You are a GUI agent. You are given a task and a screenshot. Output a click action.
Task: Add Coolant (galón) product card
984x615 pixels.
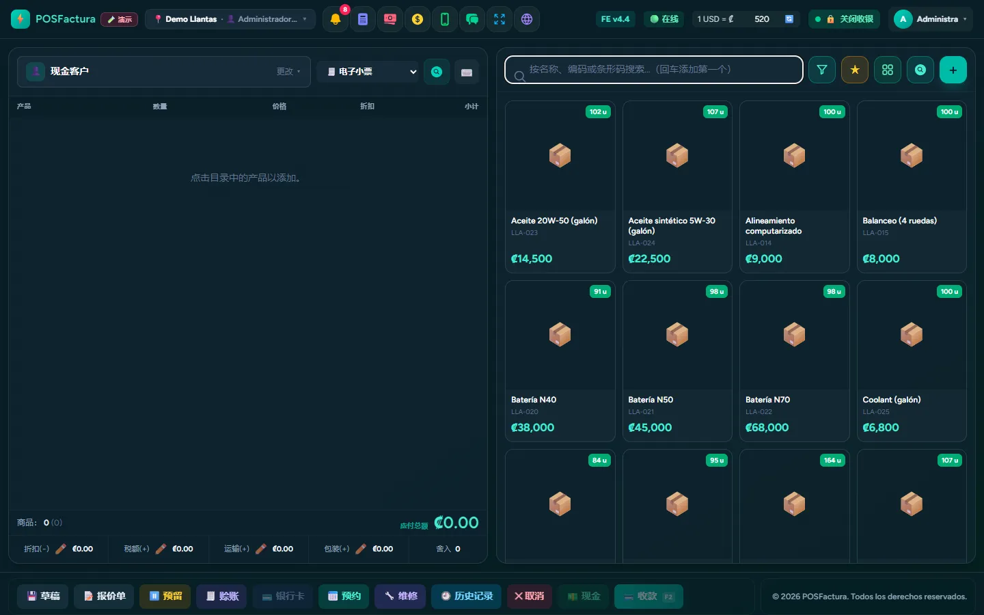pos(912,361)
